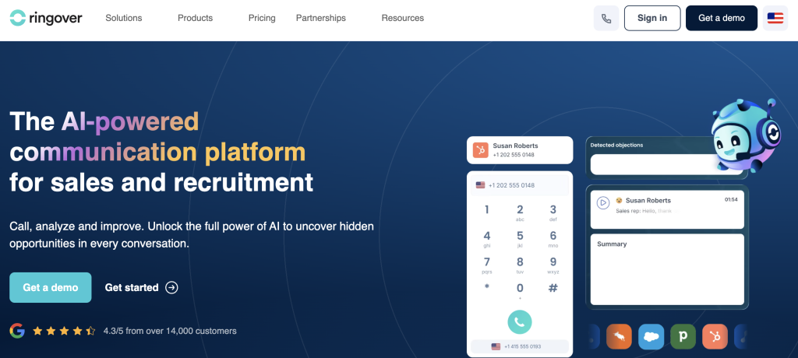The image size is (798, 358).
Task: Click the 4.3/5 from over 14,000 customers text
Action: tap(170, 331)
